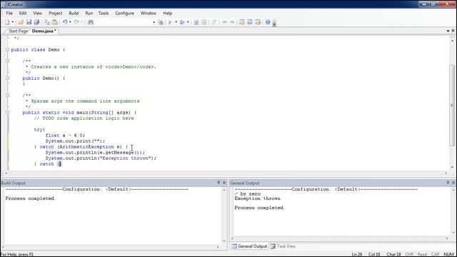Screen dimensions: 457x257
Task: Undo the last edit via toolbar
Action: [65, 22]
